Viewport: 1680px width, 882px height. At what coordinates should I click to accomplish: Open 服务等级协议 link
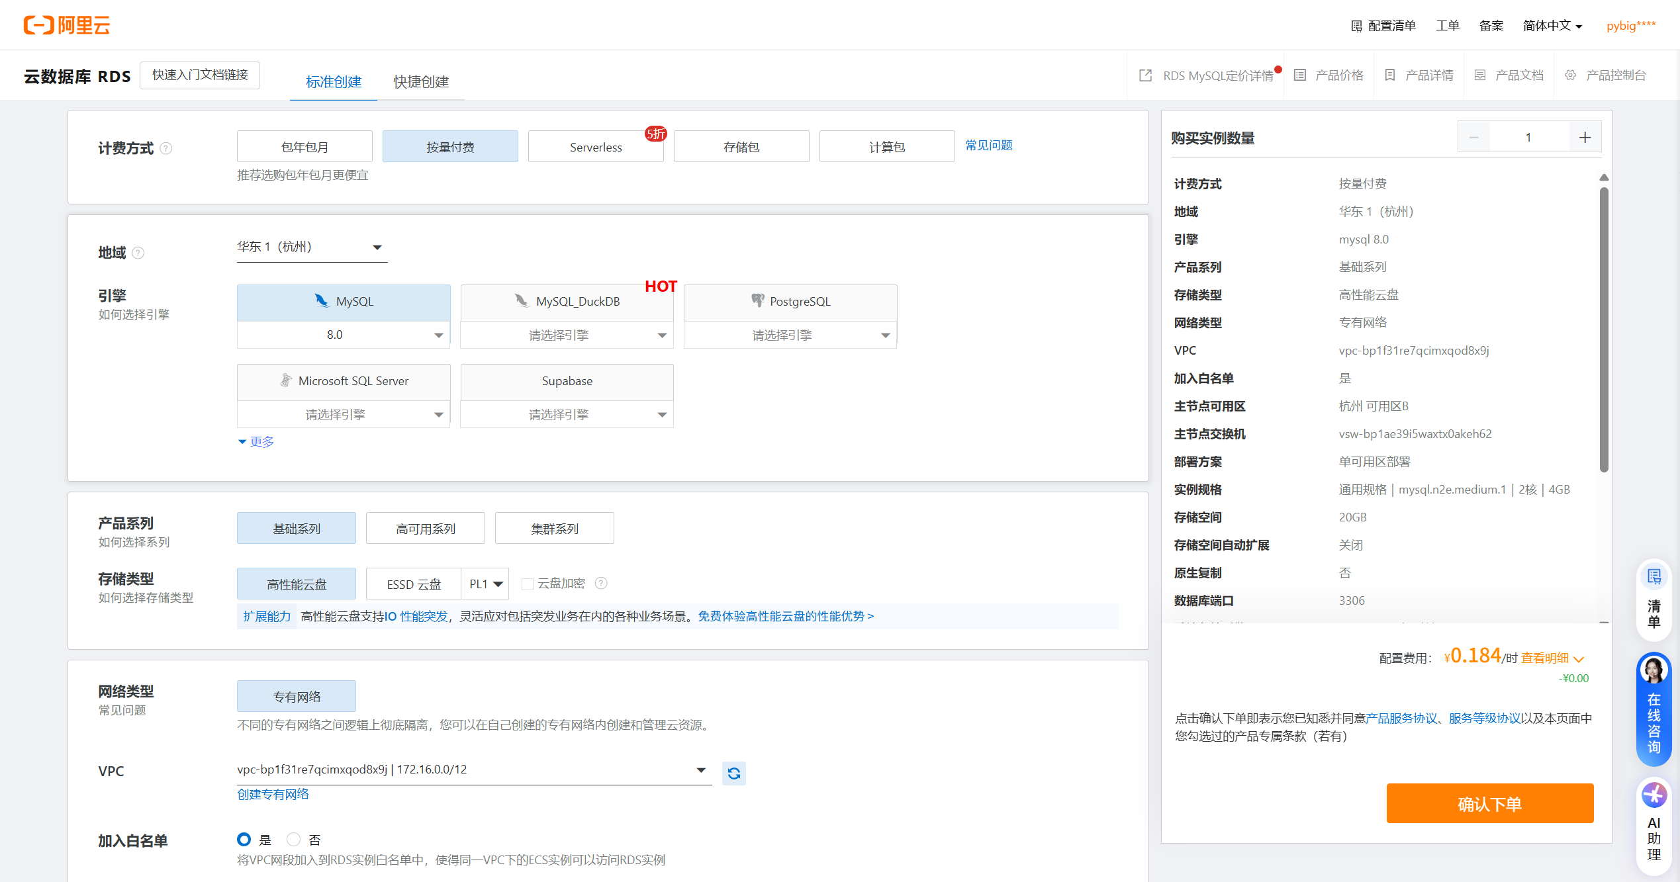click(1485, 718)
